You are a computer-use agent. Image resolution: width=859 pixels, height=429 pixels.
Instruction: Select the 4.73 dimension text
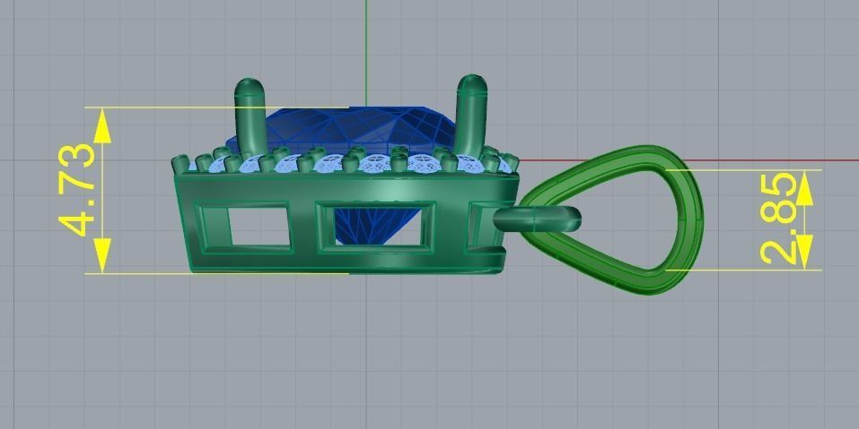76,190
